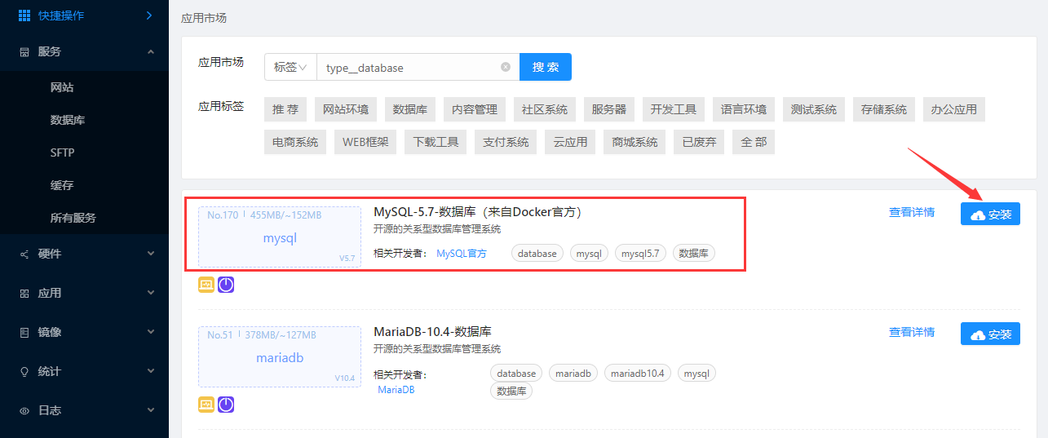Click the 搜索 search button
Image resolution: width=1048 pixels, height=438 pixels.
pyautogui.click(x=546, y=68)
